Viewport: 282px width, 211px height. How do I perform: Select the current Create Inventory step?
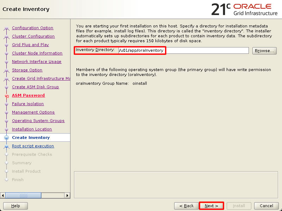pyautogui.click(x=31, y=138)
